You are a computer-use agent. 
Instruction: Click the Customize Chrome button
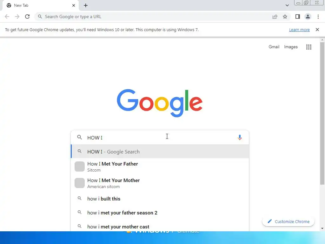point(288,221)
